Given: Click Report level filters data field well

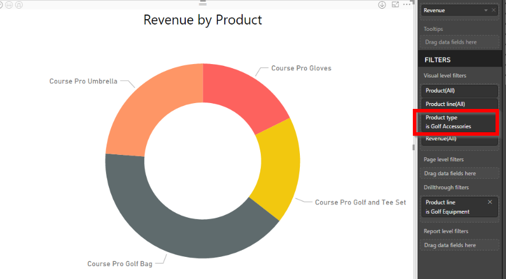Looking at the screenshot, I should coord(459,245).
